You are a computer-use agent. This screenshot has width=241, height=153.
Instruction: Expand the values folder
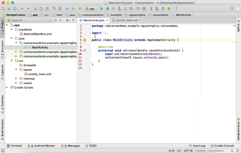(16, 83)
